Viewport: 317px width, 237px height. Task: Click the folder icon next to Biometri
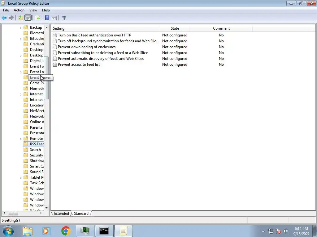(x=26, y=33)
